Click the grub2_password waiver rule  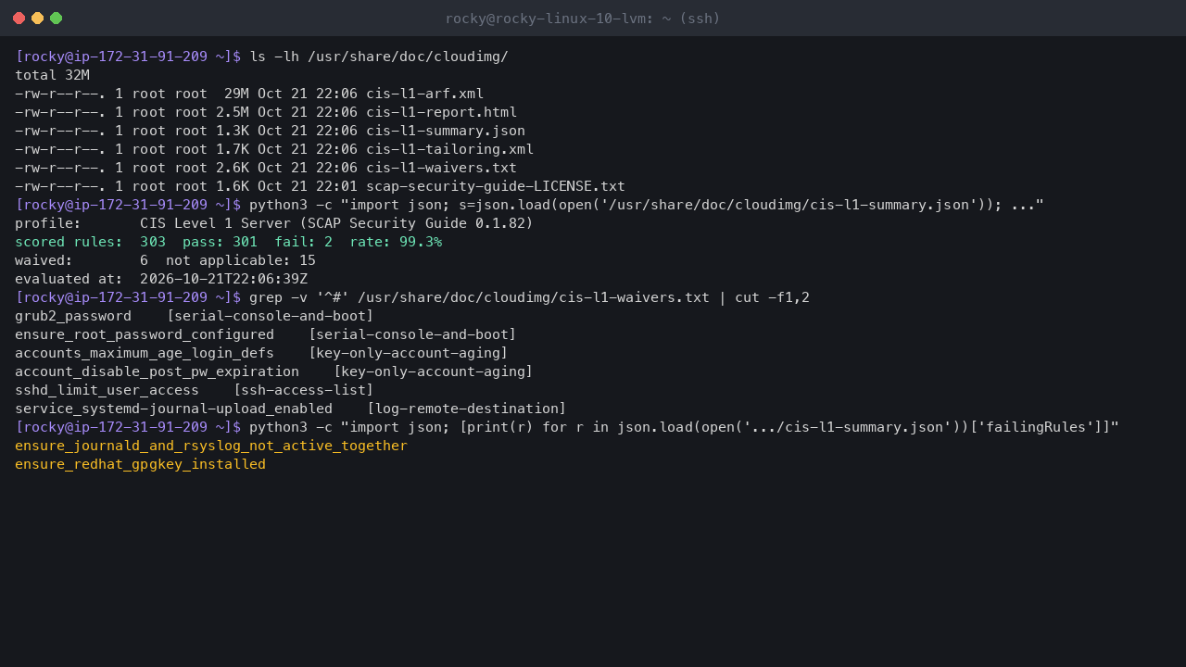tap(73, 316)
